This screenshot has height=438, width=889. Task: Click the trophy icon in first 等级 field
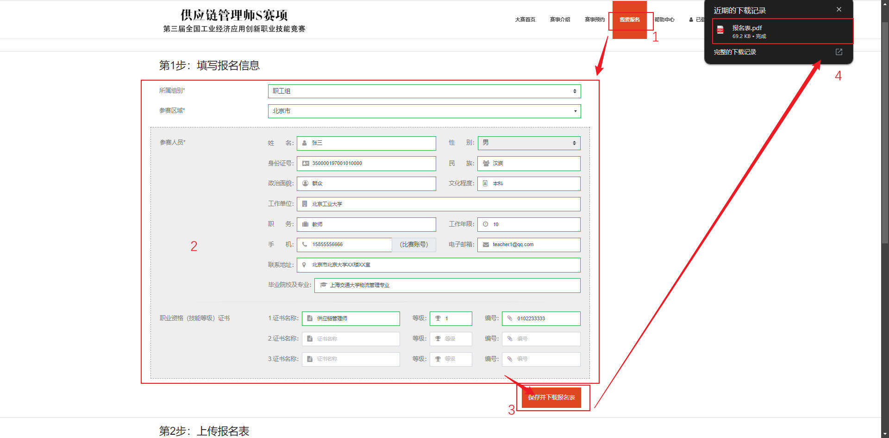pyautogui.click(x=438, y=318)
